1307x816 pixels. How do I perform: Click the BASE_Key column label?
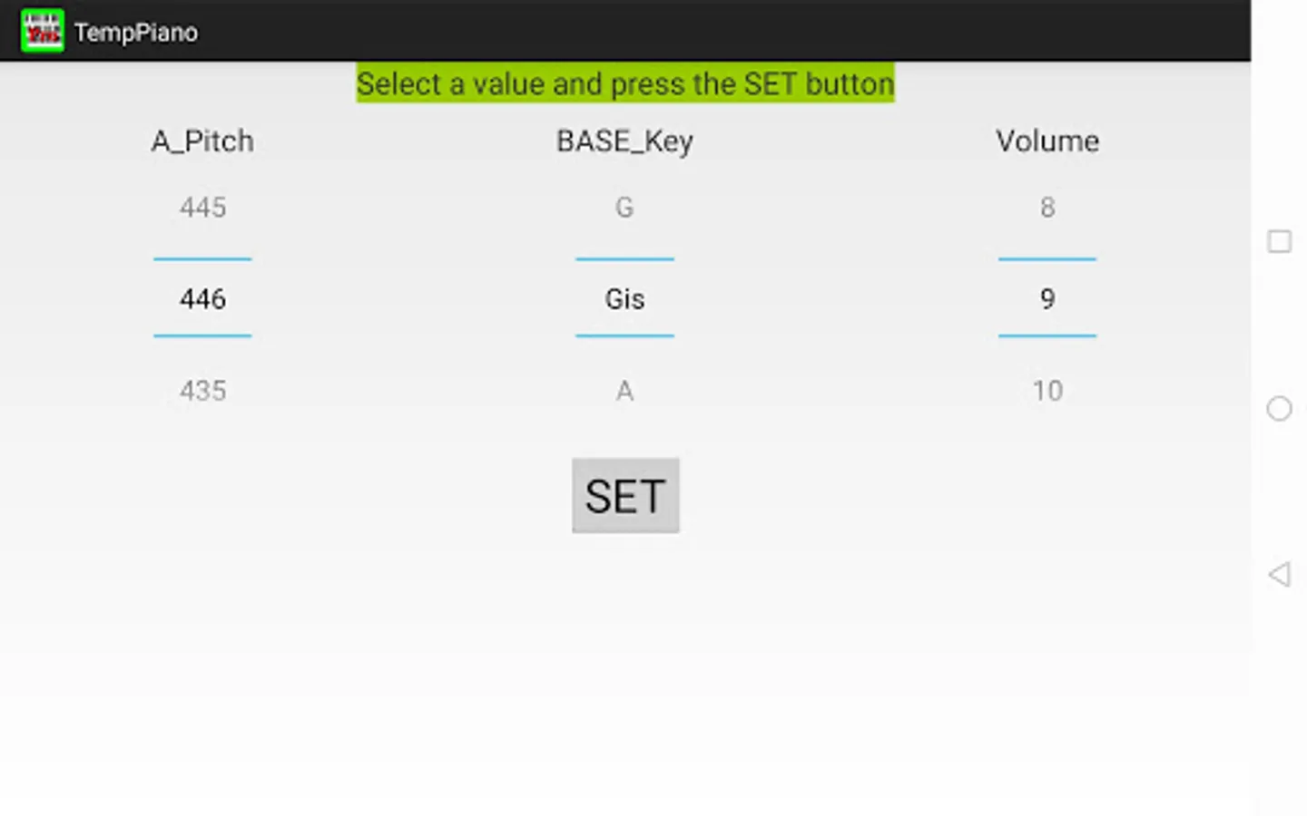click(624, 141)
